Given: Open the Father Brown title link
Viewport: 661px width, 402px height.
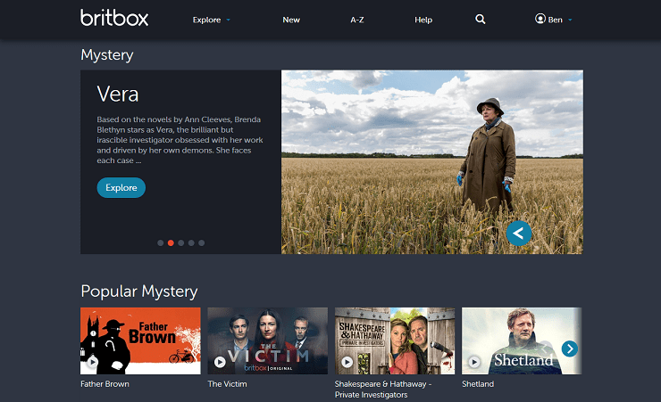Looking at the screenshot, I should pyautogui.click(x=105, y=384).
